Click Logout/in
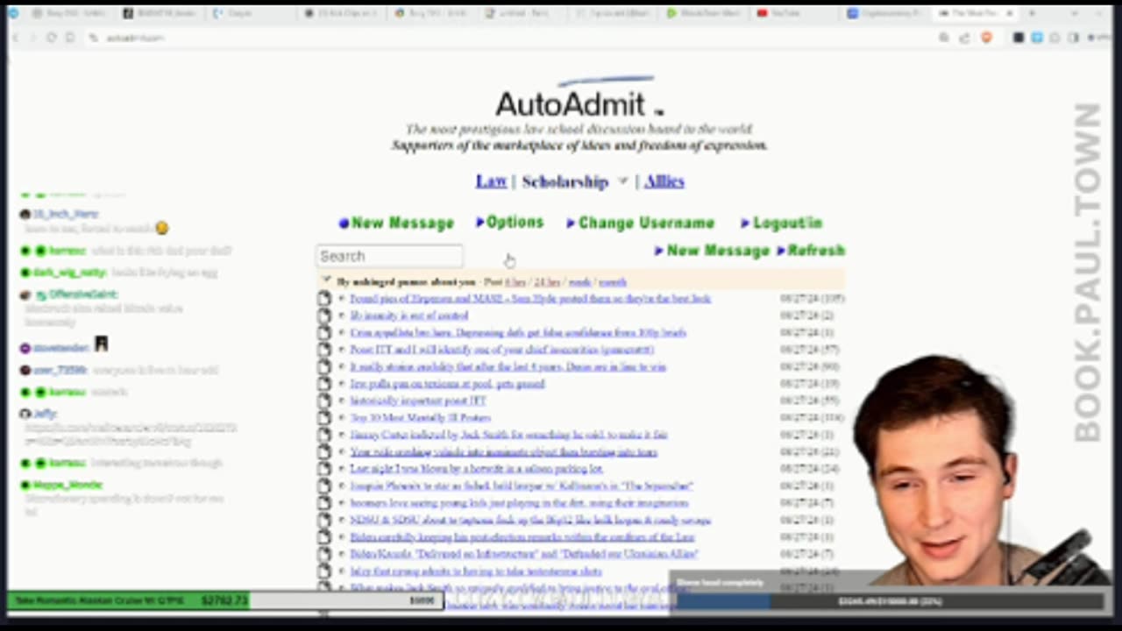The width and height of the screenshot is (1122, 631). tap(781, 223)
